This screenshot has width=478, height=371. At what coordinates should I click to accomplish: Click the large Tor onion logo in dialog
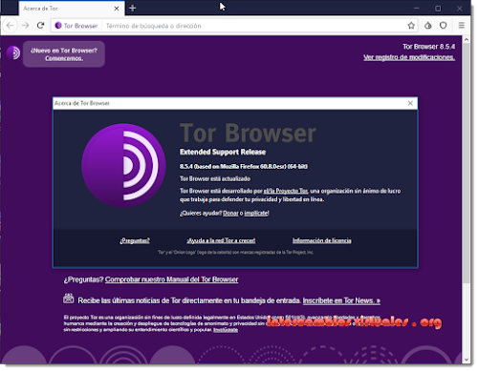pyautogui.click(x=123, y=166)
